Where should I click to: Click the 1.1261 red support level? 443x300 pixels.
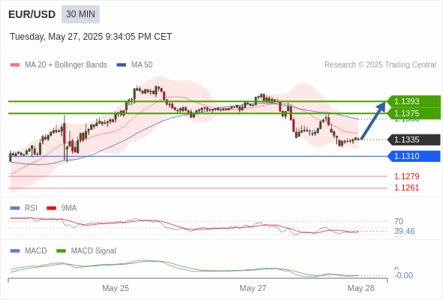tap(406, 187)
